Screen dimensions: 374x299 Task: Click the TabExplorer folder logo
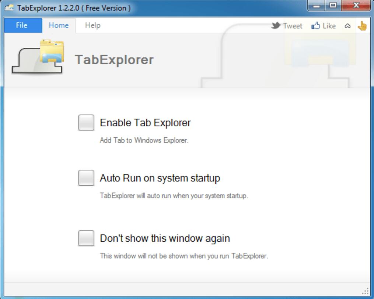tap(38, 57)
